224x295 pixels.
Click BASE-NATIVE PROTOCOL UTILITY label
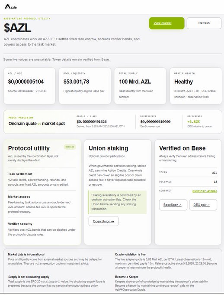point(27,19)
